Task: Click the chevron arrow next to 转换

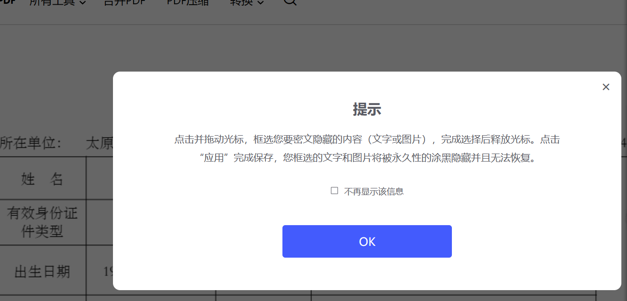Action: (x=260, y=2)
